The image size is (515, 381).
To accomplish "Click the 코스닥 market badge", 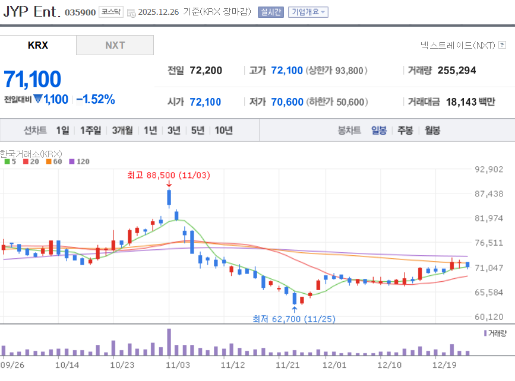I will (x=111, y=12).
